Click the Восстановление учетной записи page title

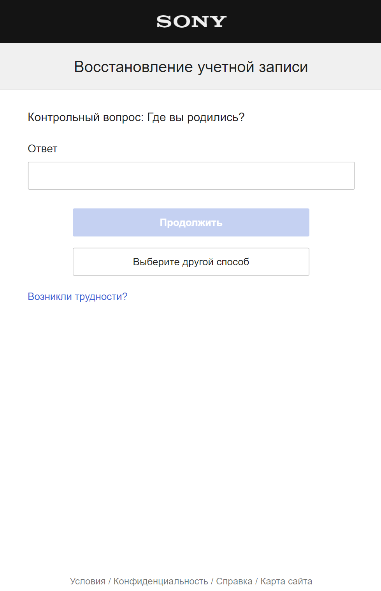click(190, 66)
